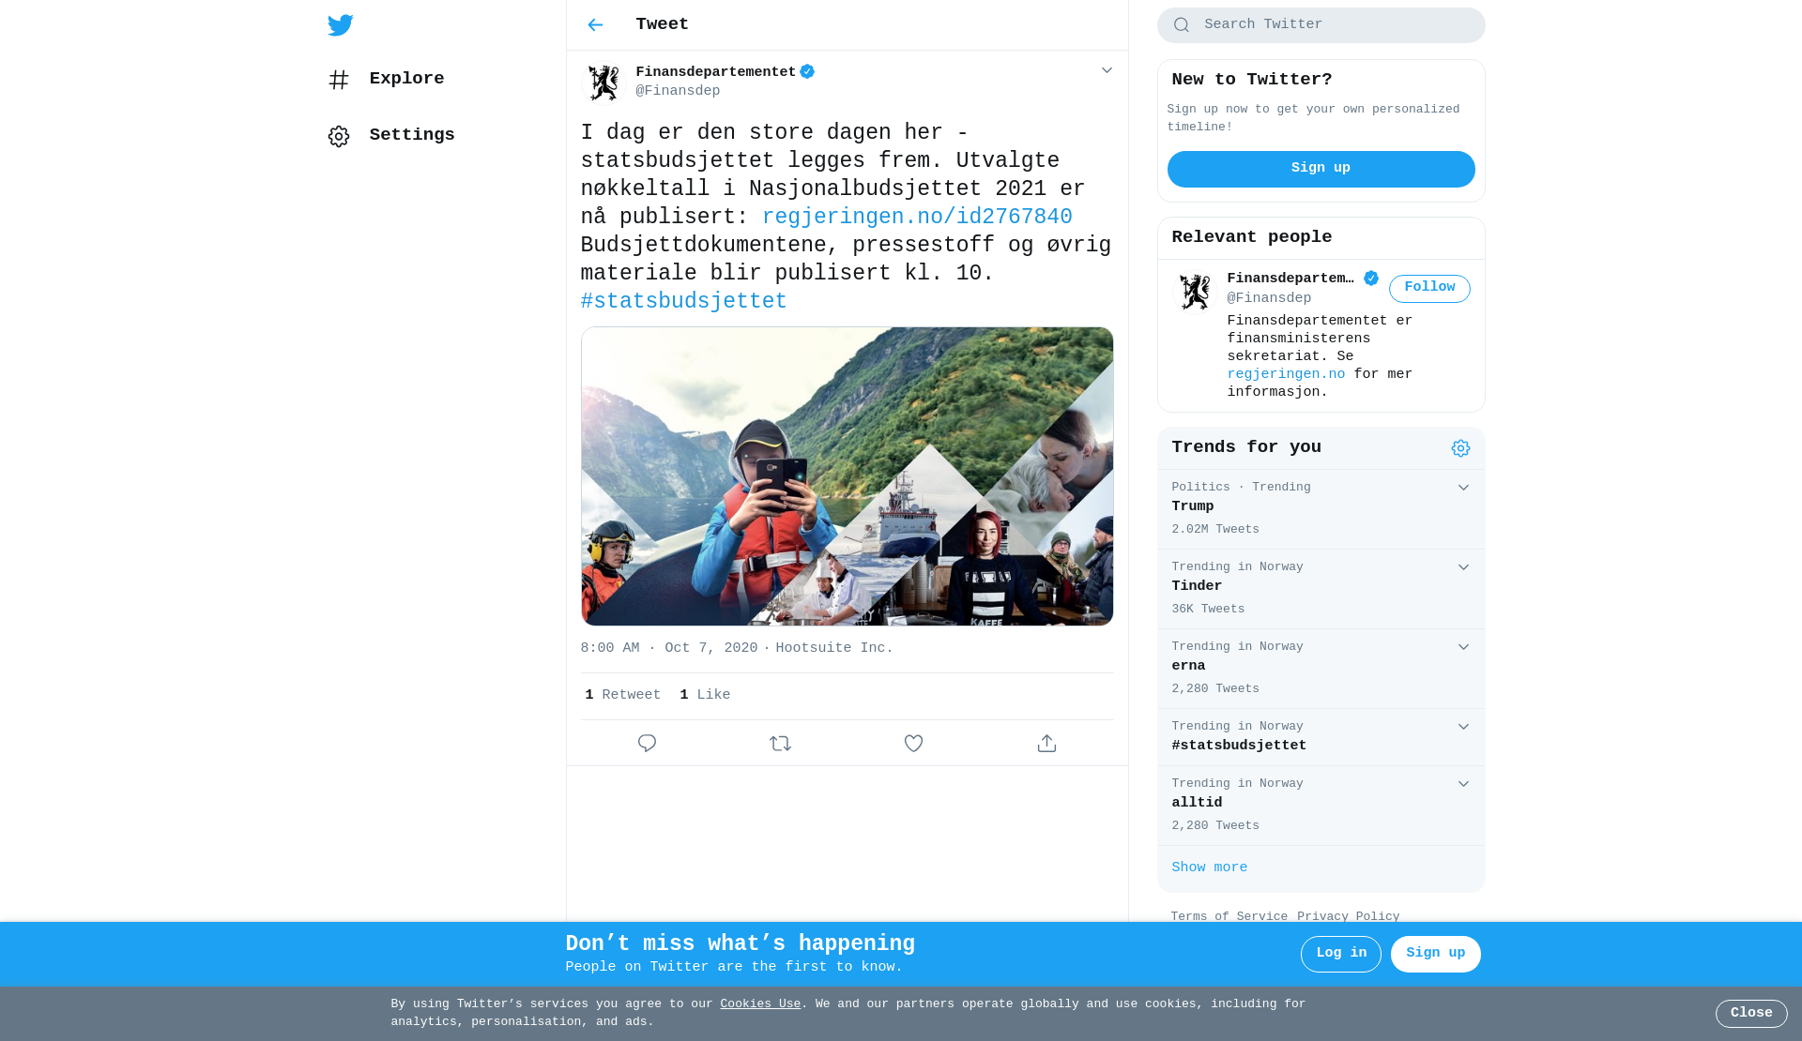Expand options for the erna trend
Image resolution: width=1802 pixels, height=1041 pixels.
tap(1463, 647)
